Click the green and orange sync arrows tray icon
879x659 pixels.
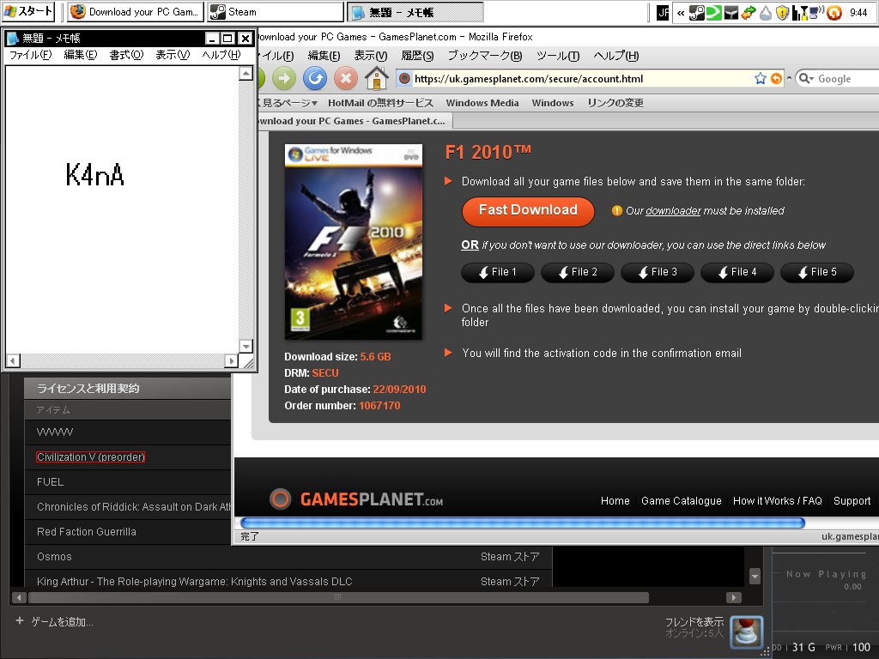pos(749,12)
